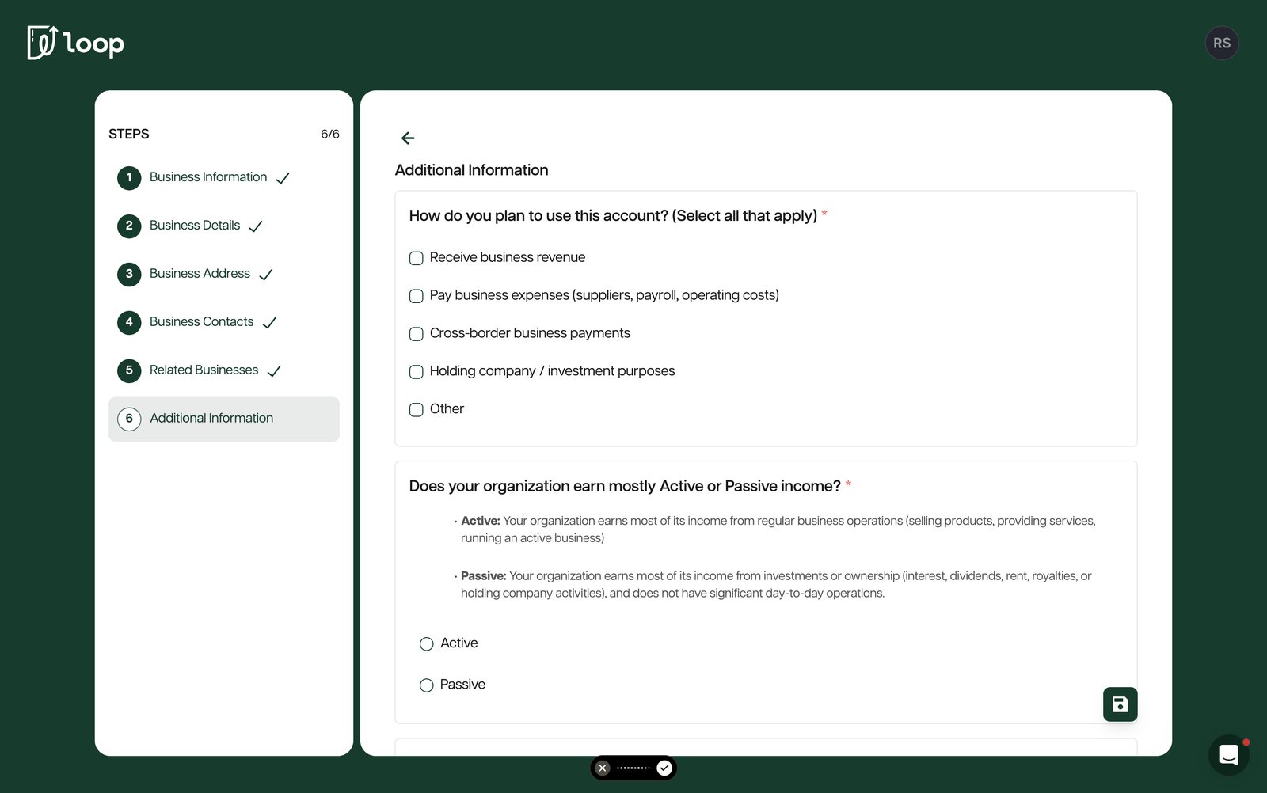Enable 'Holding company / investment purposes'
This screenshot has height=793, width=1267.
417,372
